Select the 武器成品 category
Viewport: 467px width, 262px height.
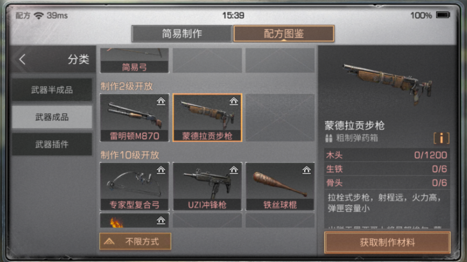tap(52, 117)
